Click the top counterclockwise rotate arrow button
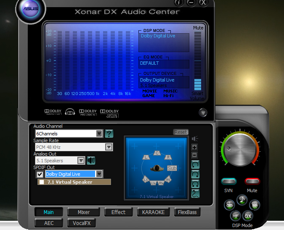The width and height of the screenshot is (284, 230). [x=195, y=165]
